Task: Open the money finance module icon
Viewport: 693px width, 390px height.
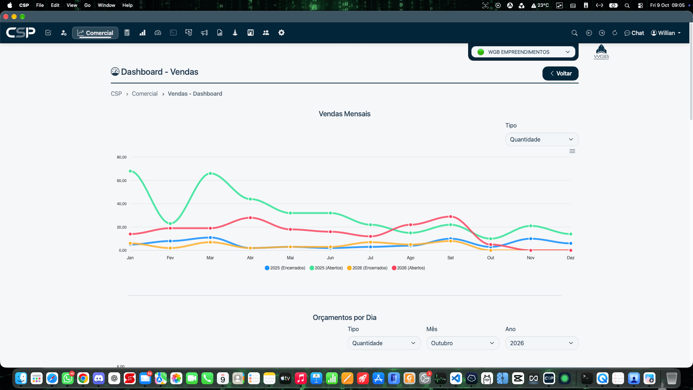Action: [x=189, y=33]
